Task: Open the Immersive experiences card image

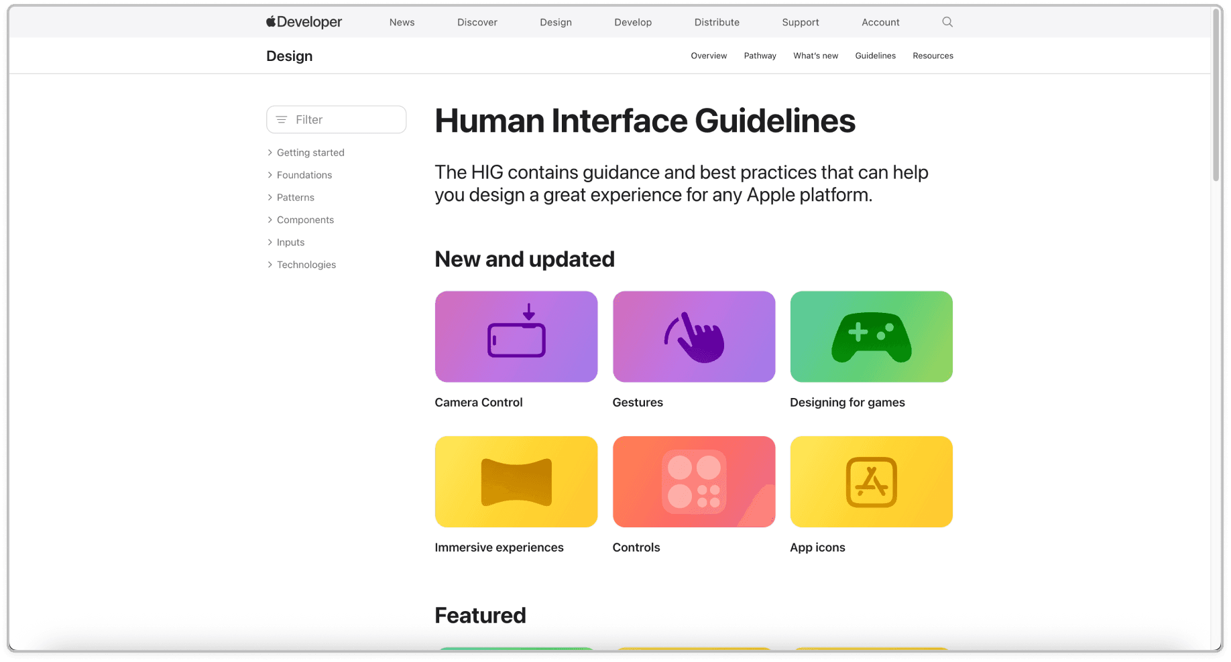Action: coord(516,482)
